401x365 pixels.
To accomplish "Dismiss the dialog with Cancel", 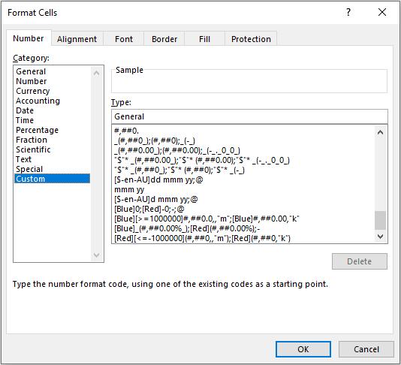I will [366, 349].
